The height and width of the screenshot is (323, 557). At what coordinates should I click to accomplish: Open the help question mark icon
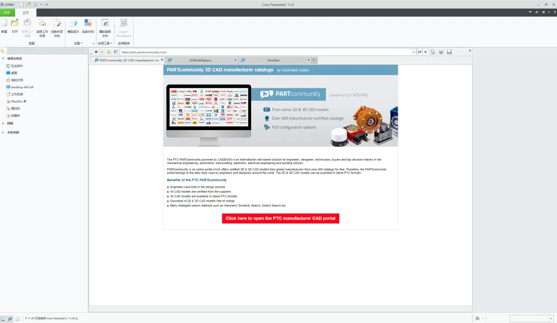(x=554, y=12)
